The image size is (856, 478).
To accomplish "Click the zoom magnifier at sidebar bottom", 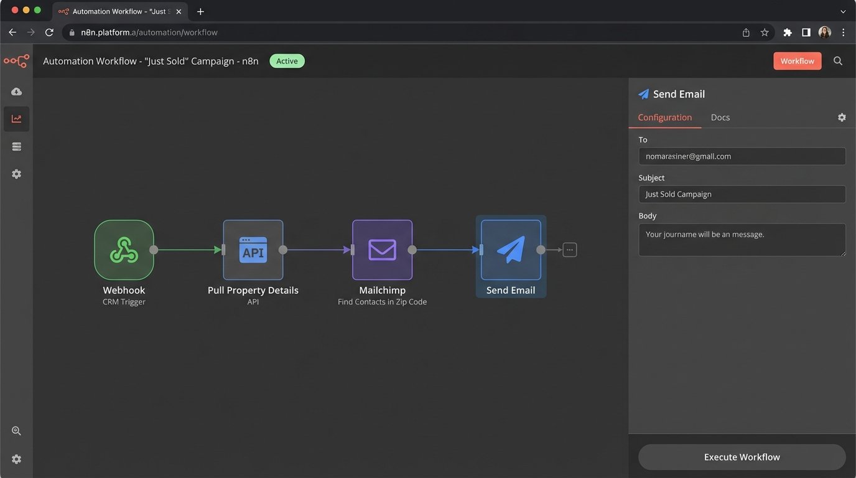I will tap(16, 431).
